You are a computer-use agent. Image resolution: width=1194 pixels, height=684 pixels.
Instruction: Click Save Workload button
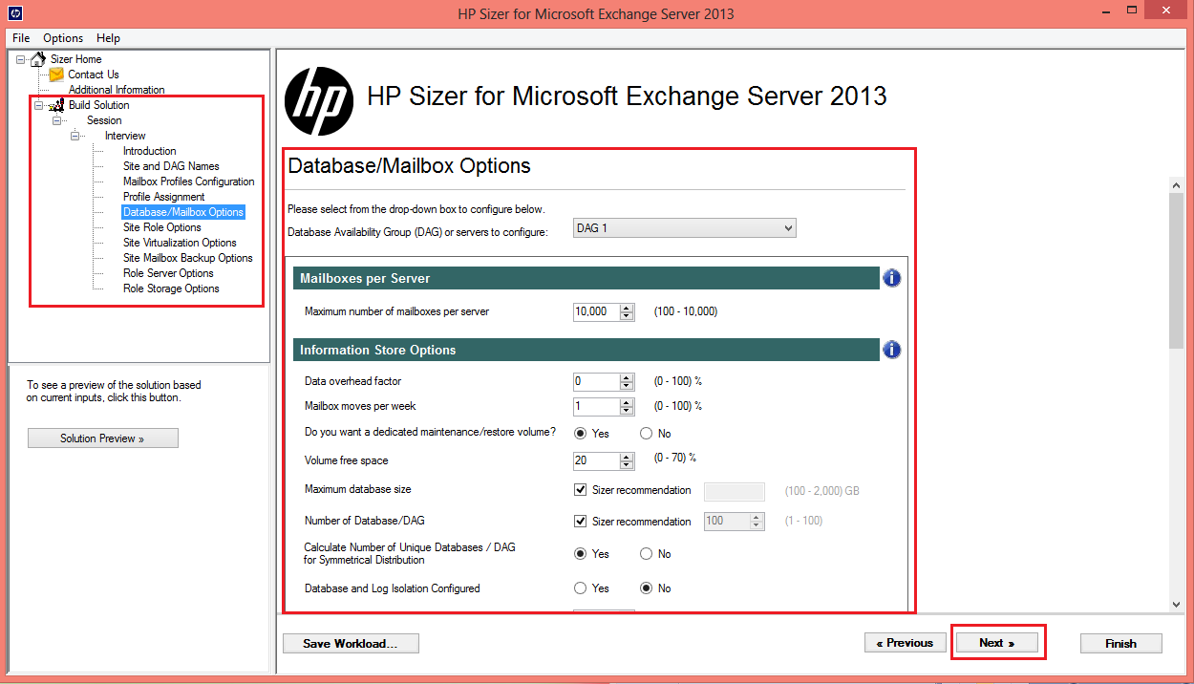(351, 643)
